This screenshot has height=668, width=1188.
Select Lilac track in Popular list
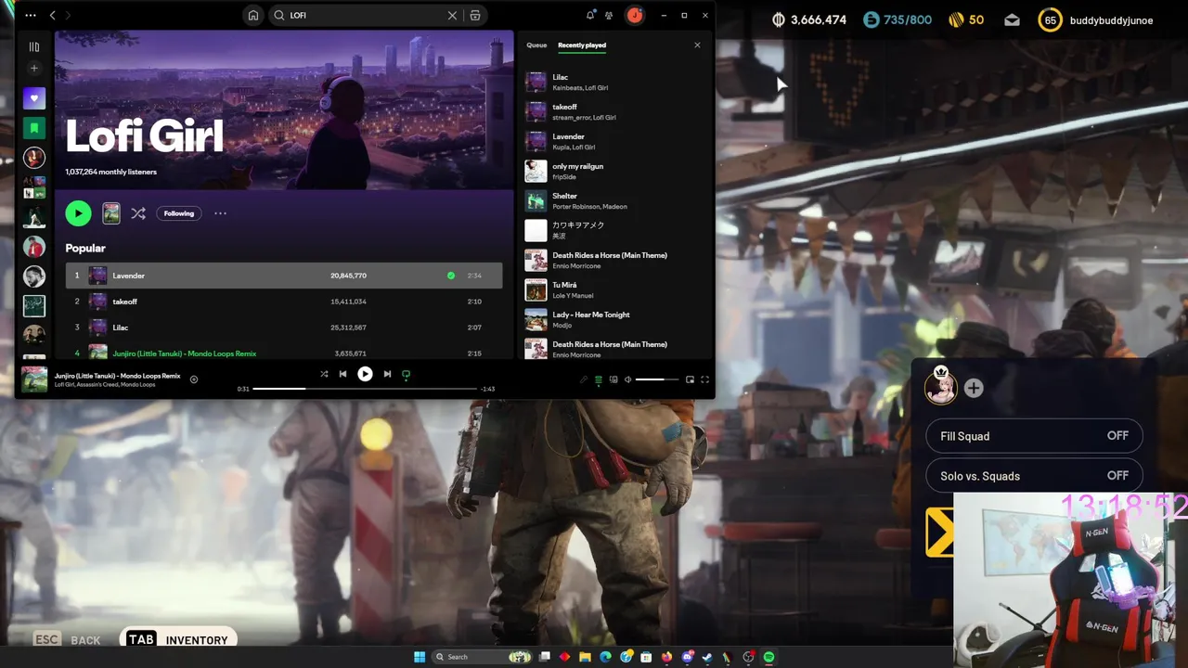pos(284,328)
